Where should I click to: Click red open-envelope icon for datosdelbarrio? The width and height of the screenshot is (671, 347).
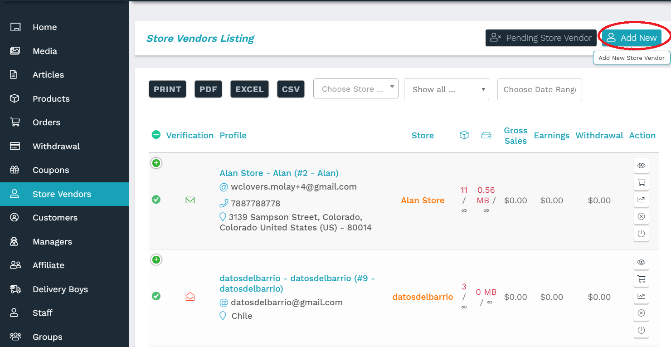(190, 297)
